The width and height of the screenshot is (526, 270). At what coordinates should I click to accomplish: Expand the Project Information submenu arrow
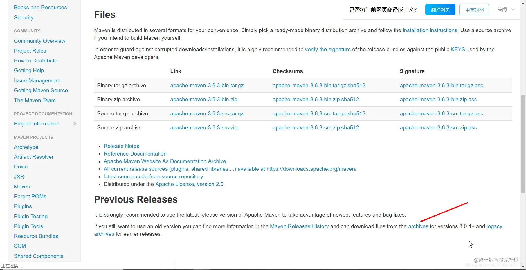75,123
